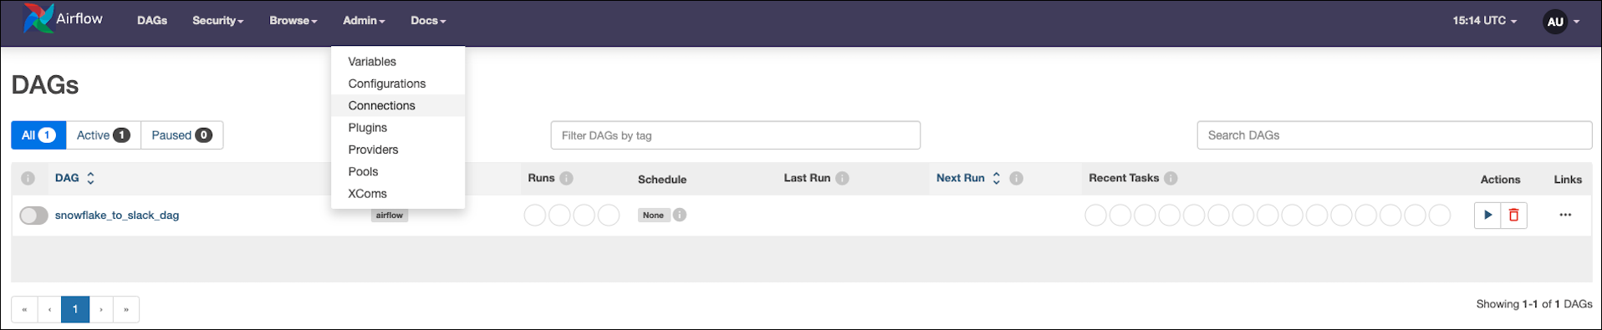Click the info icon beside Recent Tasks

tap(1171, 178)
